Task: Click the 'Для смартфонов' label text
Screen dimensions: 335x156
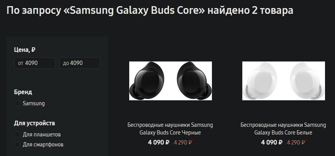Action: pyautogui.click(x=43, y=145)
